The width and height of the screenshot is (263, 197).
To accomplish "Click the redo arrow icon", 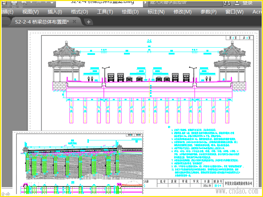I will [39, 2].
